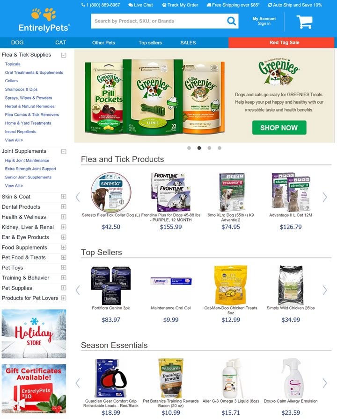Previous arrow in Top Sellers carousel

pyautogui.click(x=78, y=290)
